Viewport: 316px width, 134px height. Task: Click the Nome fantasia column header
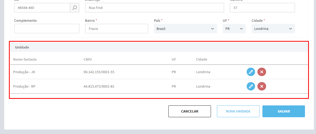25,59
